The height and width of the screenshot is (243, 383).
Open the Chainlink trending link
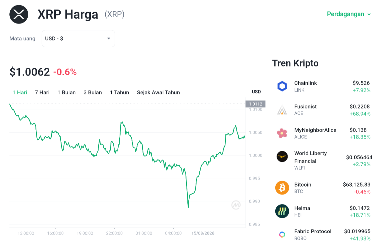(x=323, y=86)
